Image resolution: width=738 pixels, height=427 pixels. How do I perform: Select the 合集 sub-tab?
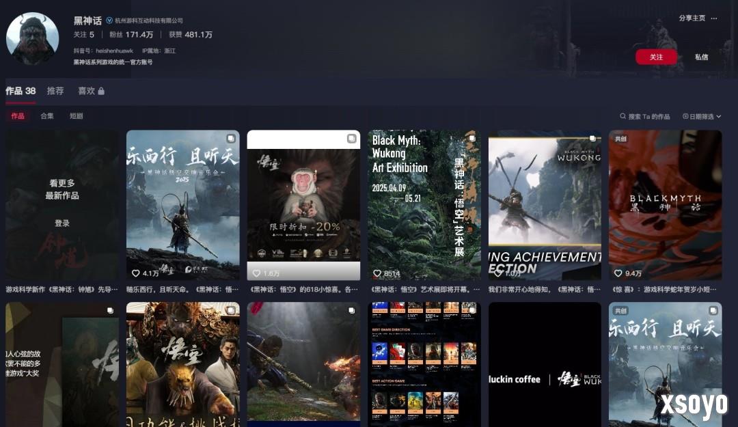[47, 116]
